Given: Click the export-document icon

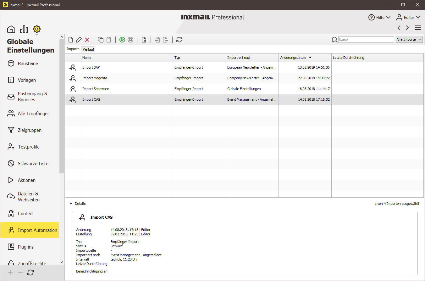Looking at the screenshot, I should (165, 40).
